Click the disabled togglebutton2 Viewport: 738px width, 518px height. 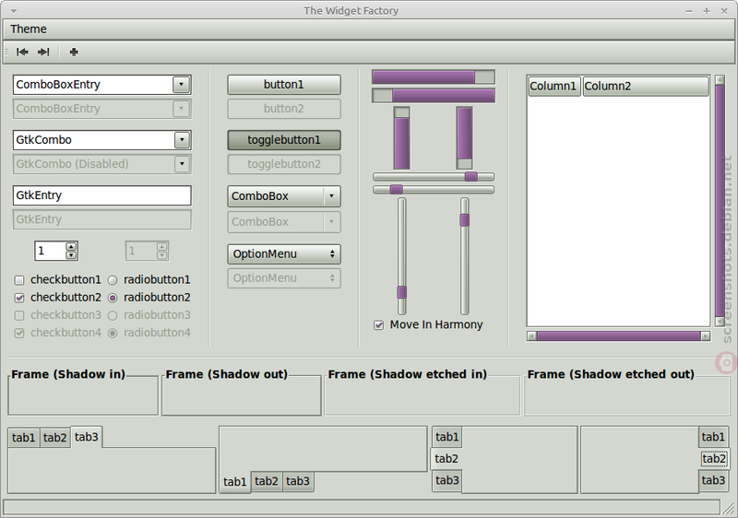(284, 164)
